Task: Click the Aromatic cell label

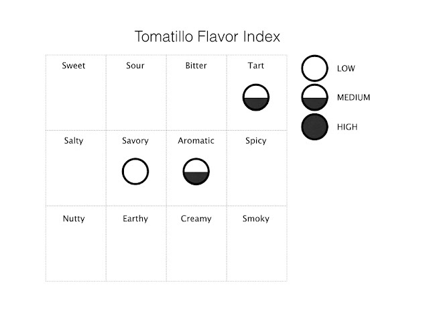Action: pos(196,141)
